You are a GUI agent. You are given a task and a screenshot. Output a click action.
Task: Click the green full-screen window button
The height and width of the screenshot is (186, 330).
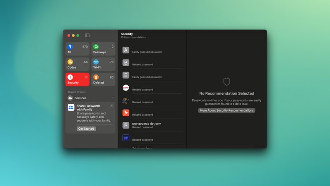78,36
